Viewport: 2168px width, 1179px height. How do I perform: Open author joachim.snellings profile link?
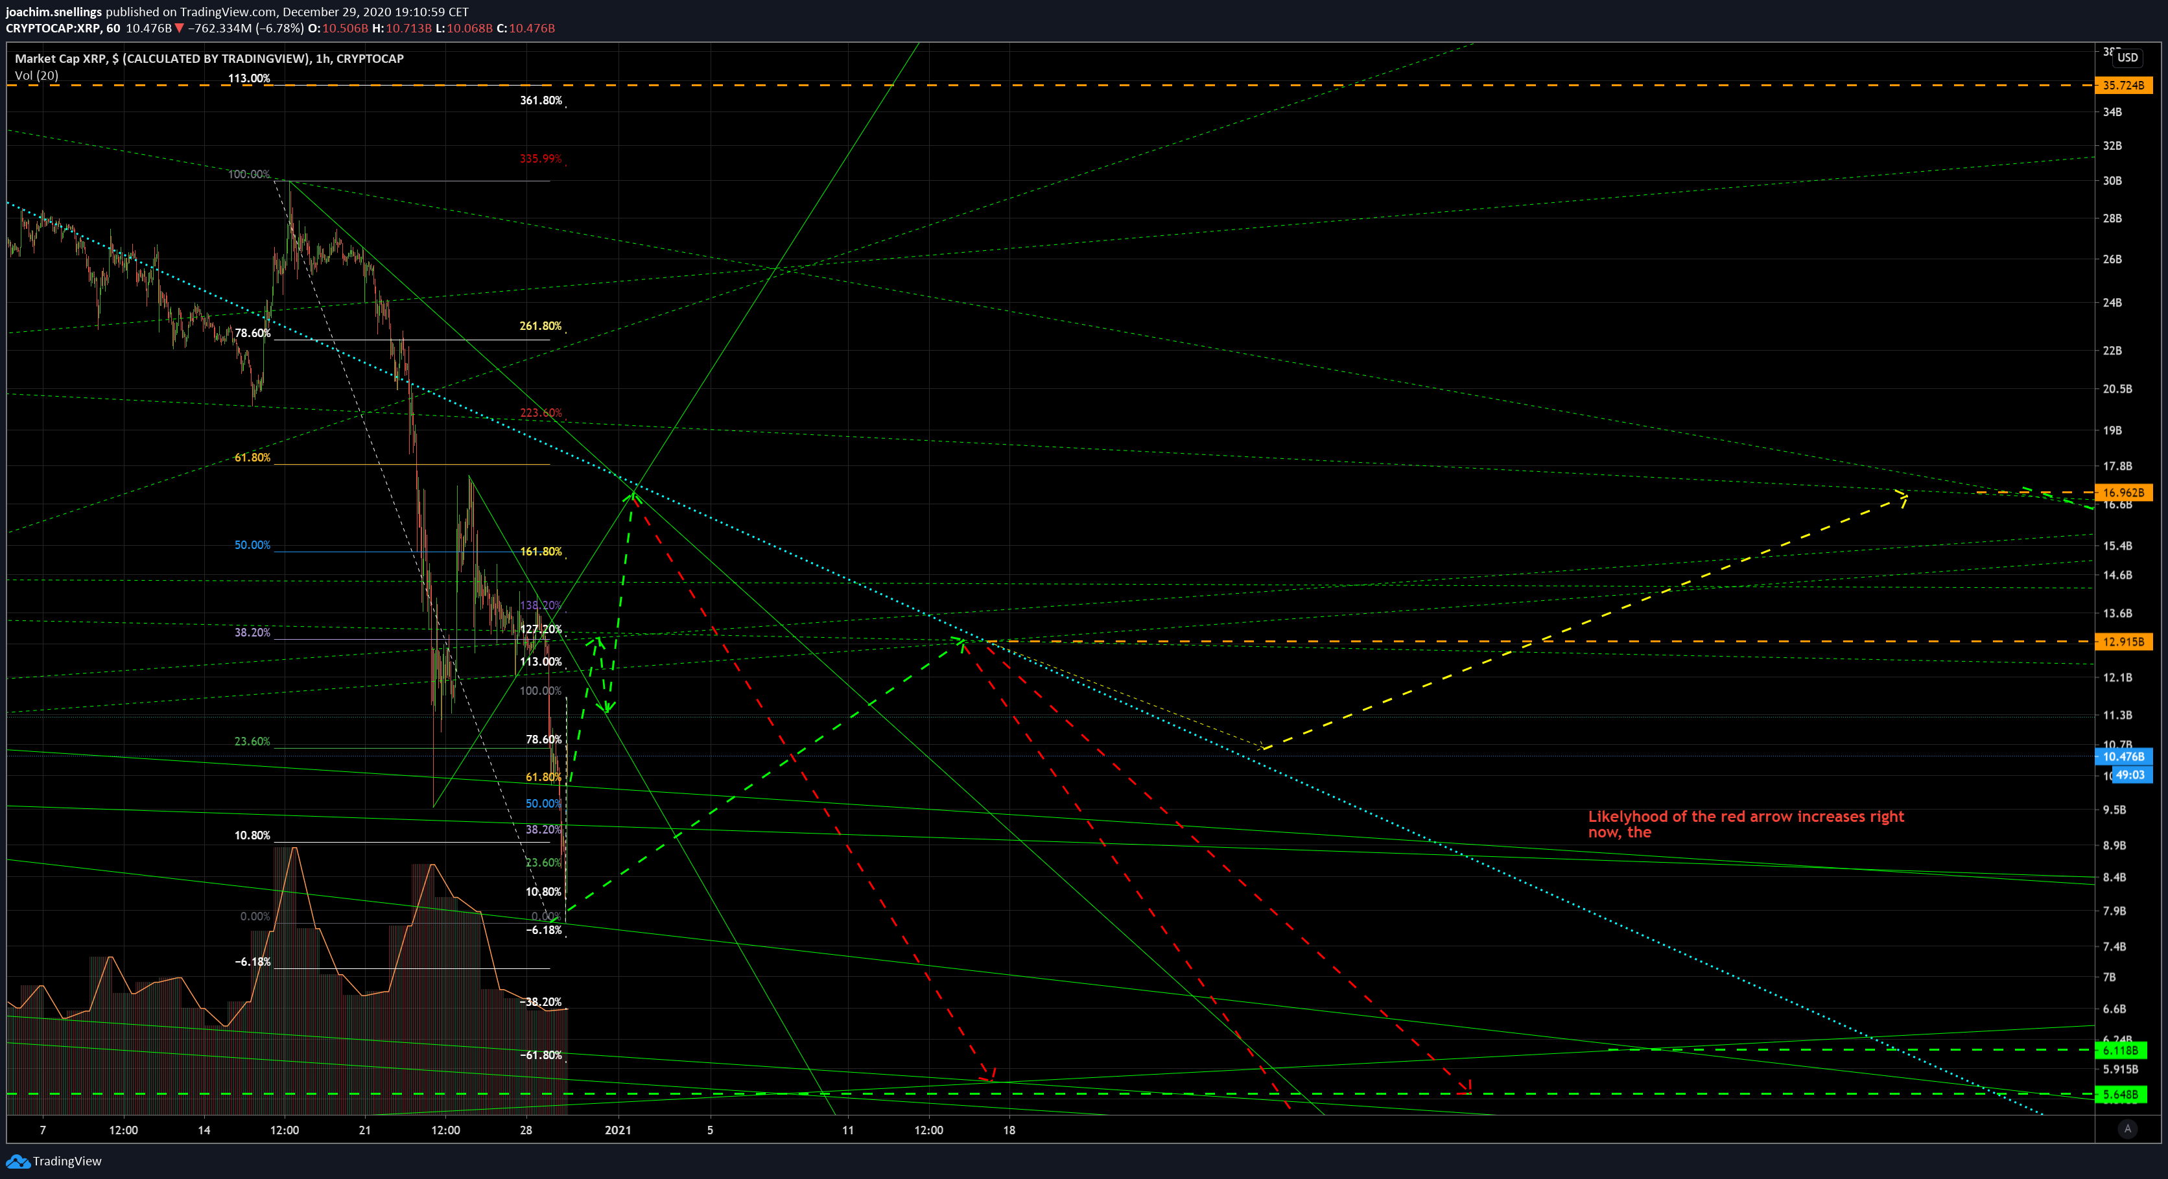click(x=54, y=12)
